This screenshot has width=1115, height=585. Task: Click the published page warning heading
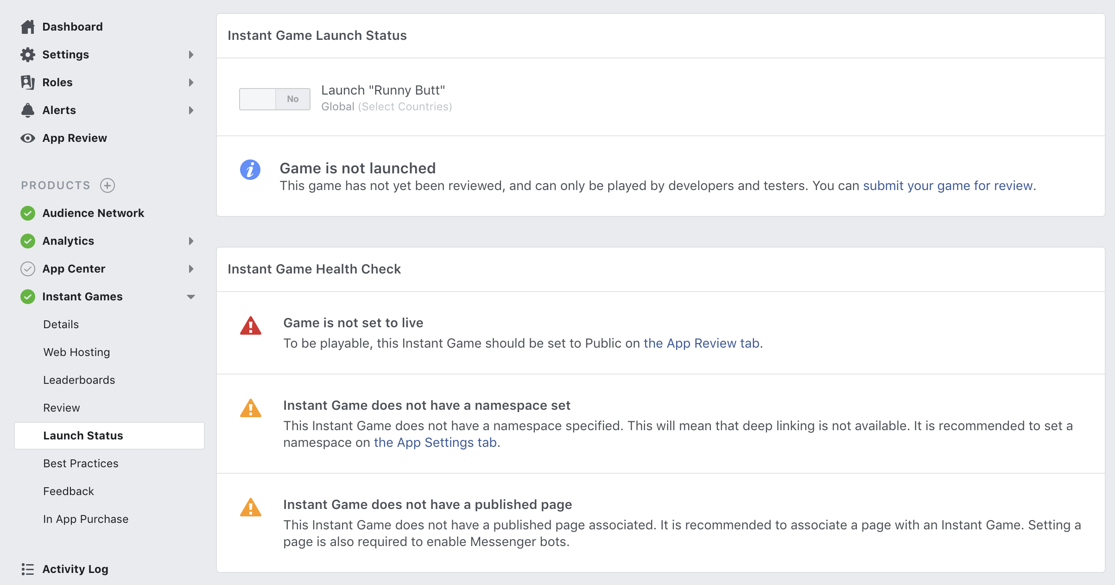click(428, 505)
